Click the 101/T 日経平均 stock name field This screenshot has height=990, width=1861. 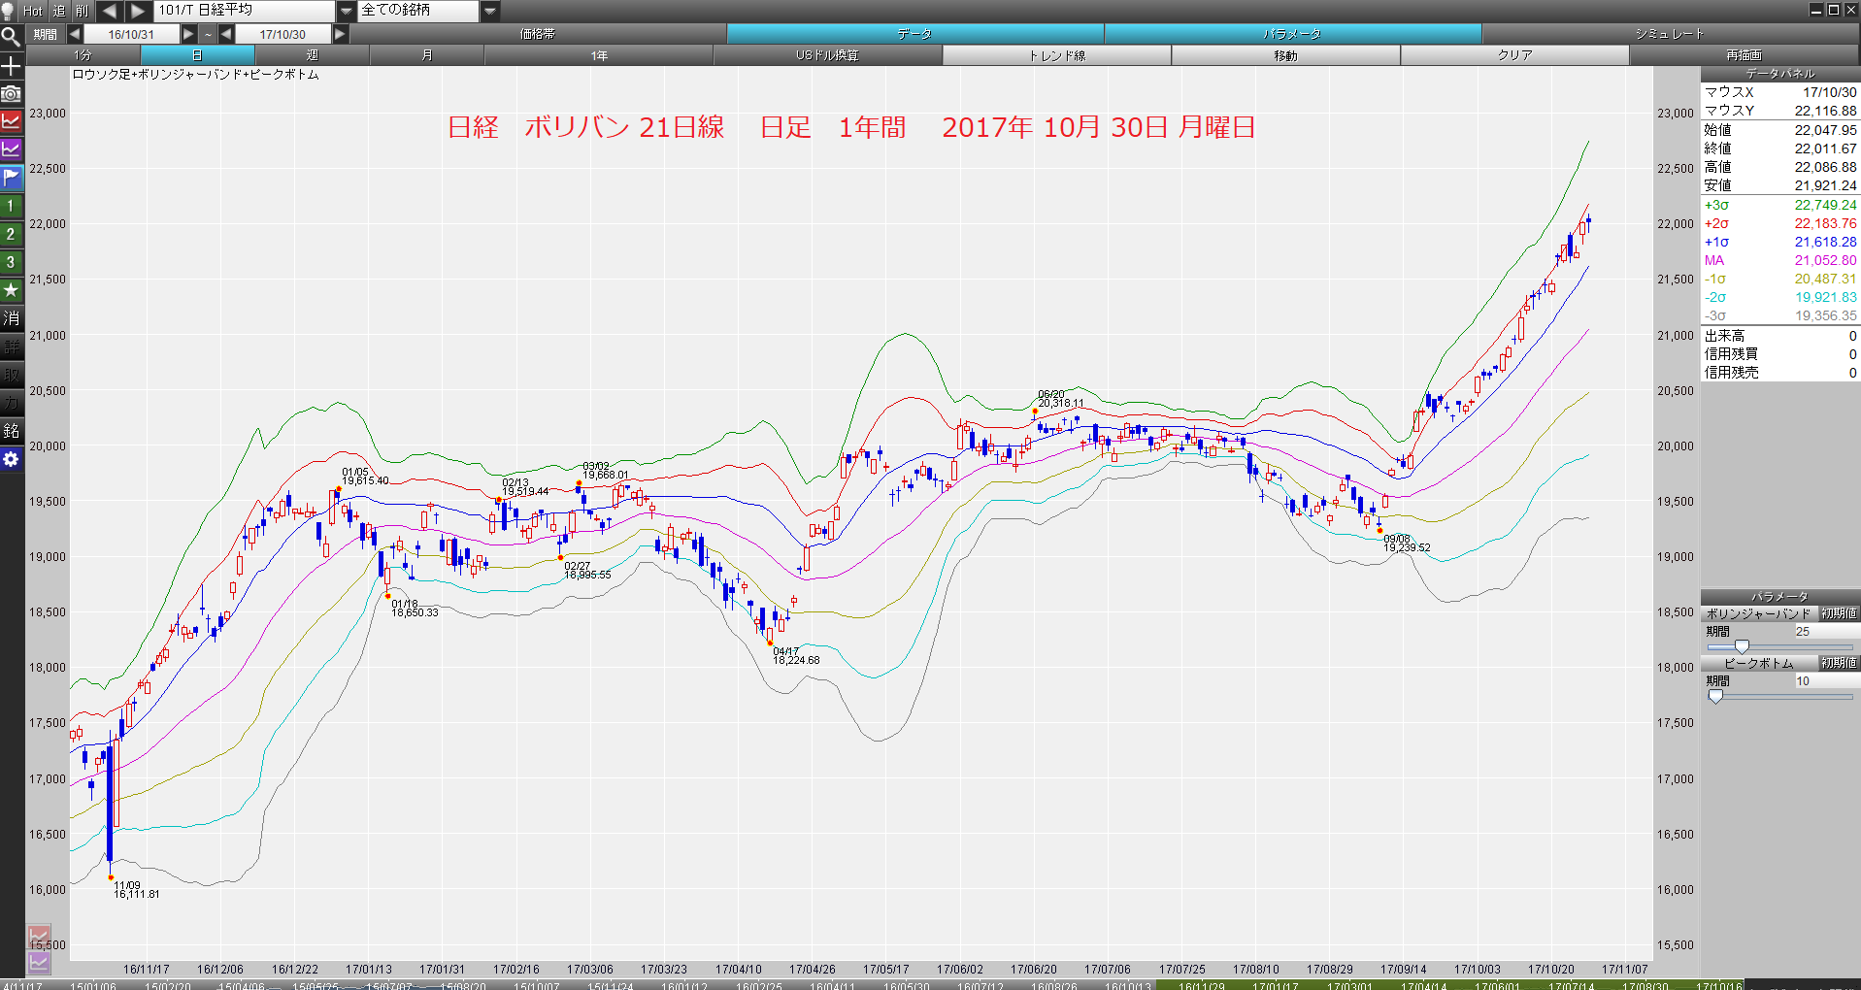[245, 11]
